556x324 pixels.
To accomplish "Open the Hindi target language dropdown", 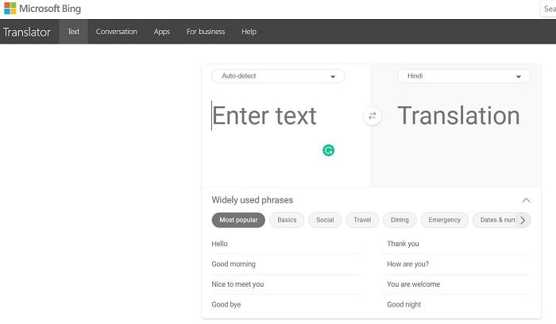I will click(x=464, y=76).
